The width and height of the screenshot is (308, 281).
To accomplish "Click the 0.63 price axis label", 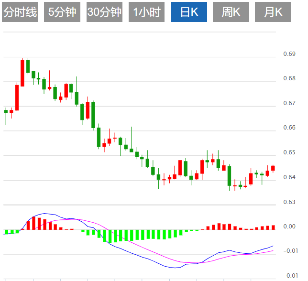I will click(289, 202).
